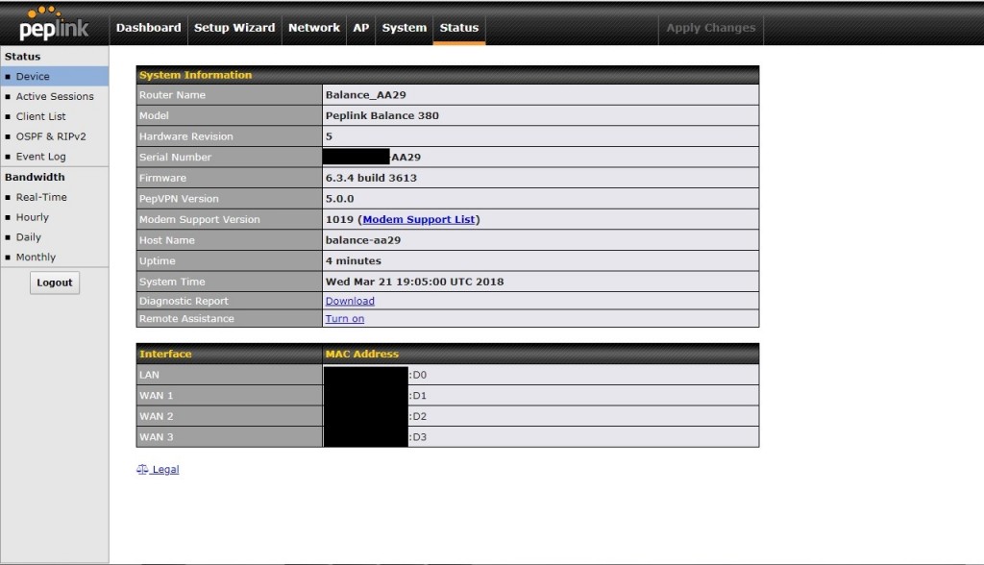Click the Peplink logo
The image size is (984, 565).
[x=54, y=24]
